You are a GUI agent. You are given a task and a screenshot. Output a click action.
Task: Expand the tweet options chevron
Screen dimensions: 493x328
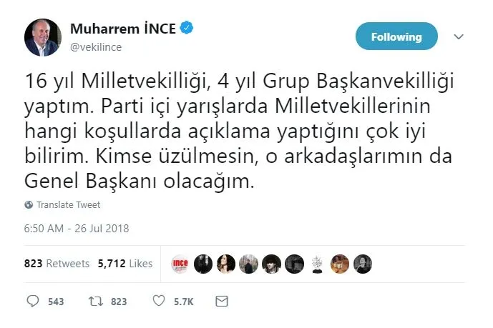(x=459, y=36)
